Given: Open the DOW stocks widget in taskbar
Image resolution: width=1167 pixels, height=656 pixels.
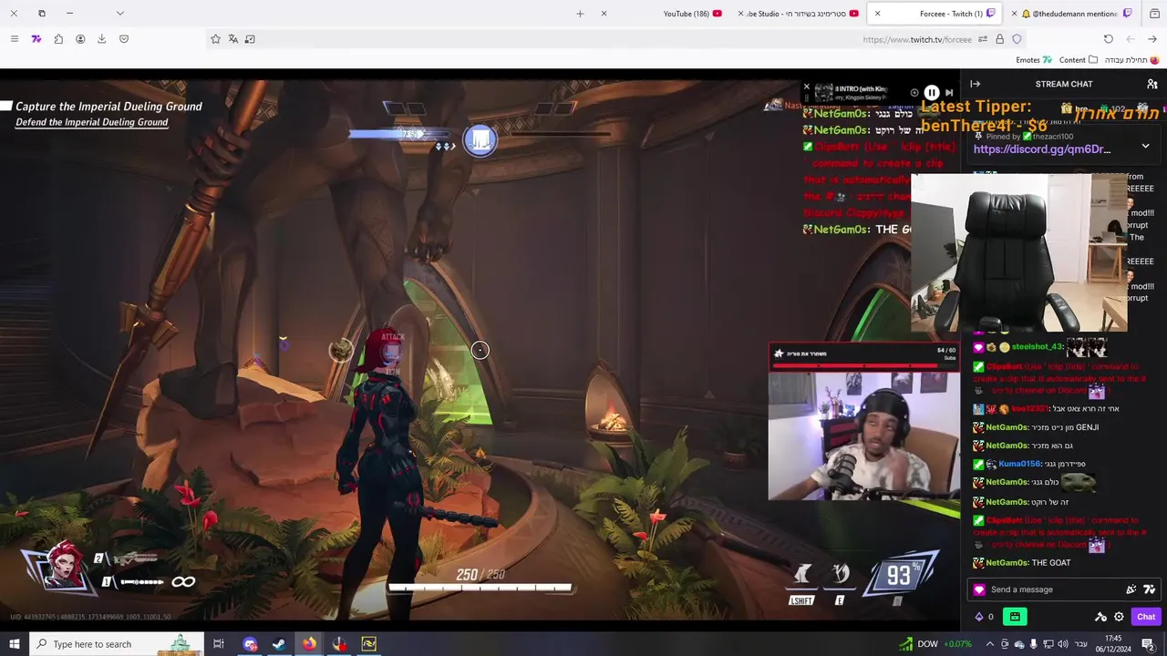Looking at the screenshot, I should (935, 644).
